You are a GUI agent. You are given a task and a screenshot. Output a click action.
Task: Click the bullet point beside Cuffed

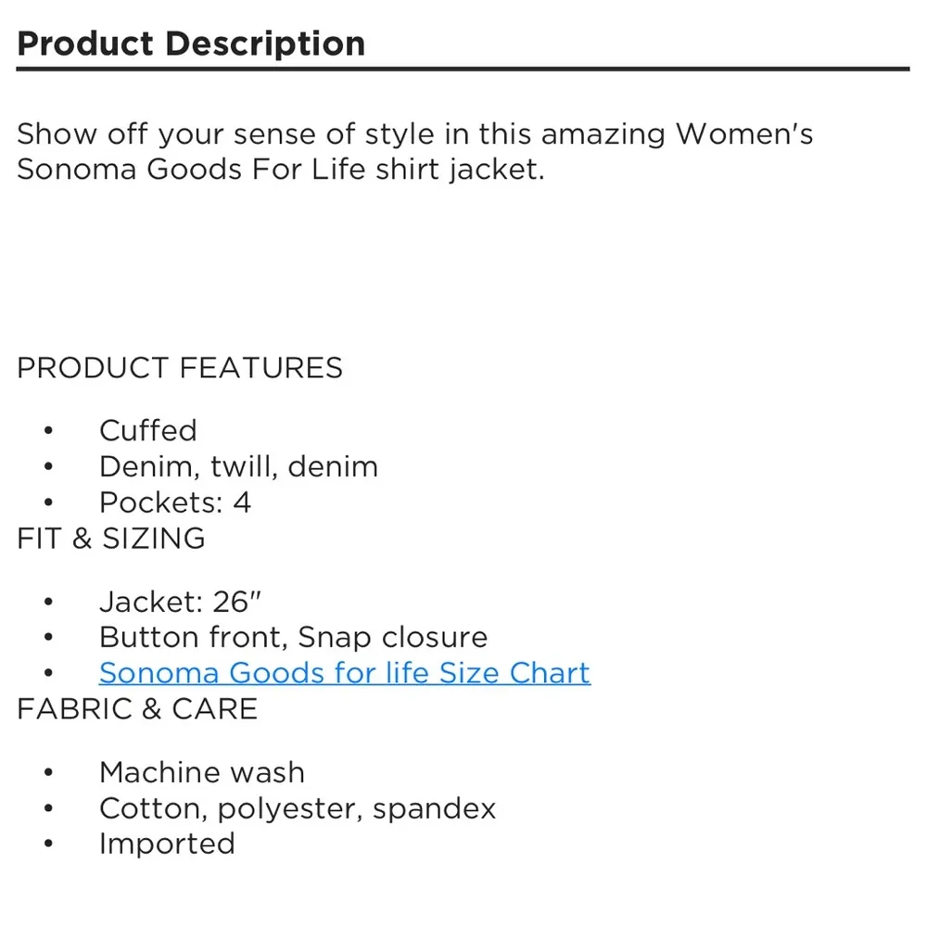[49, 431]
